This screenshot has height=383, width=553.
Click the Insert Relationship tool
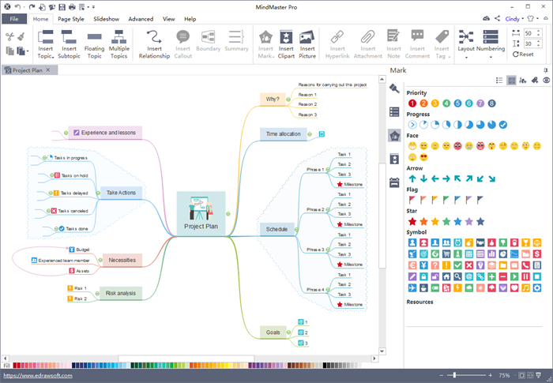154,43
